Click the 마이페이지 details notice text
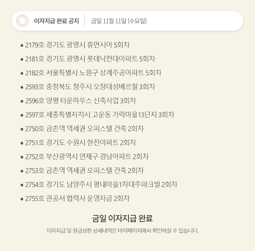The height and width of the screenshot is (251, 255). click(x=123, y=231)
